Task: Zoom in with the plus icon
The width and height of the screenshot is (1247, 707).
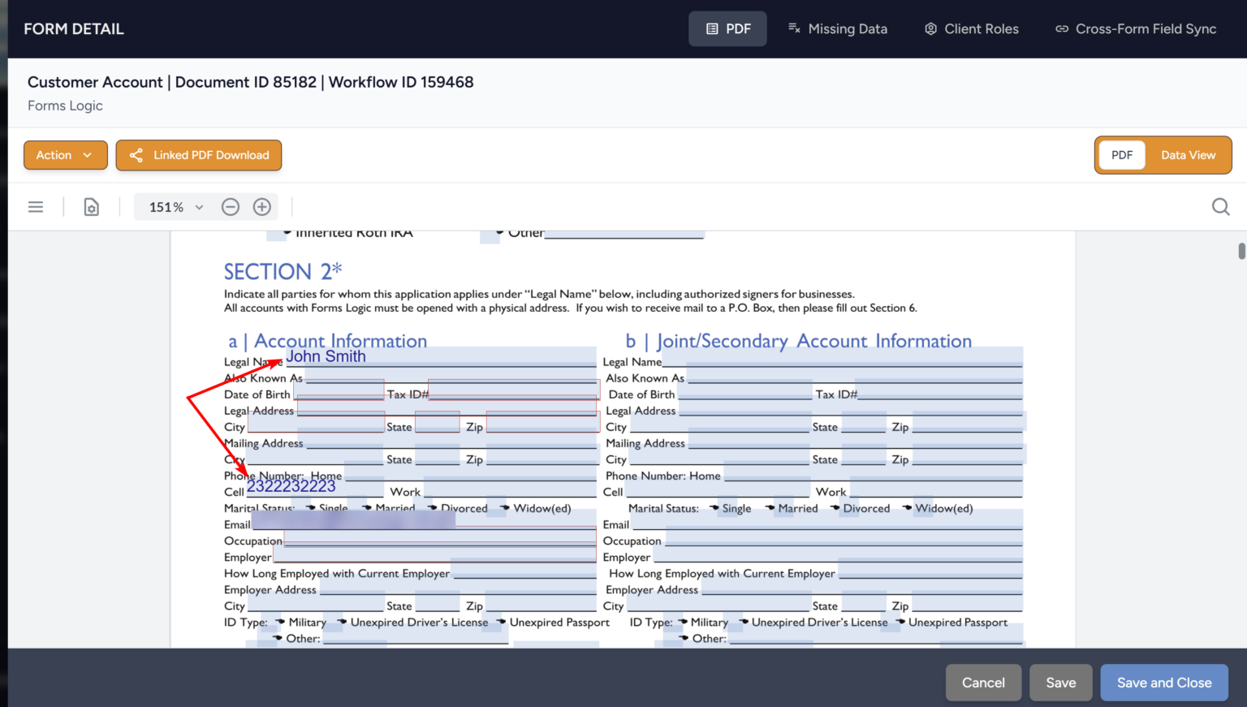Action: point(261,207)
